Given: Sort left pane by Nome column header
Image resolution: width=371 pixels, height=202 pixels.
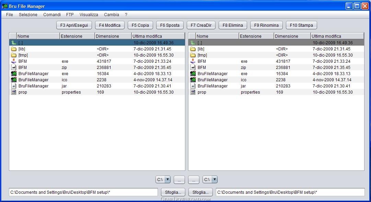Looking at the screenshot, I should 38,36.
